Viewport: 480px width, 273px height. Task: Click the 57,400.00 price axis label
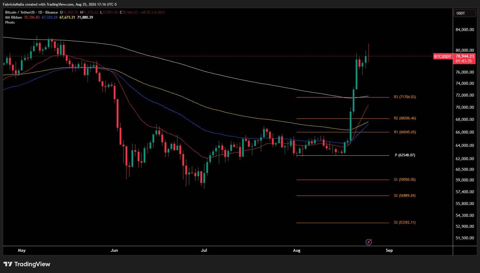(x=465, y=192)
